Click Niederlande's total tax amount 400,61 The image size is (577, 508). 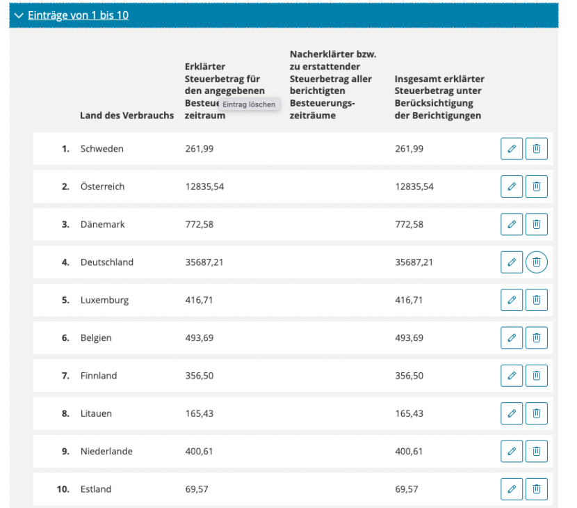coord(409,451)
